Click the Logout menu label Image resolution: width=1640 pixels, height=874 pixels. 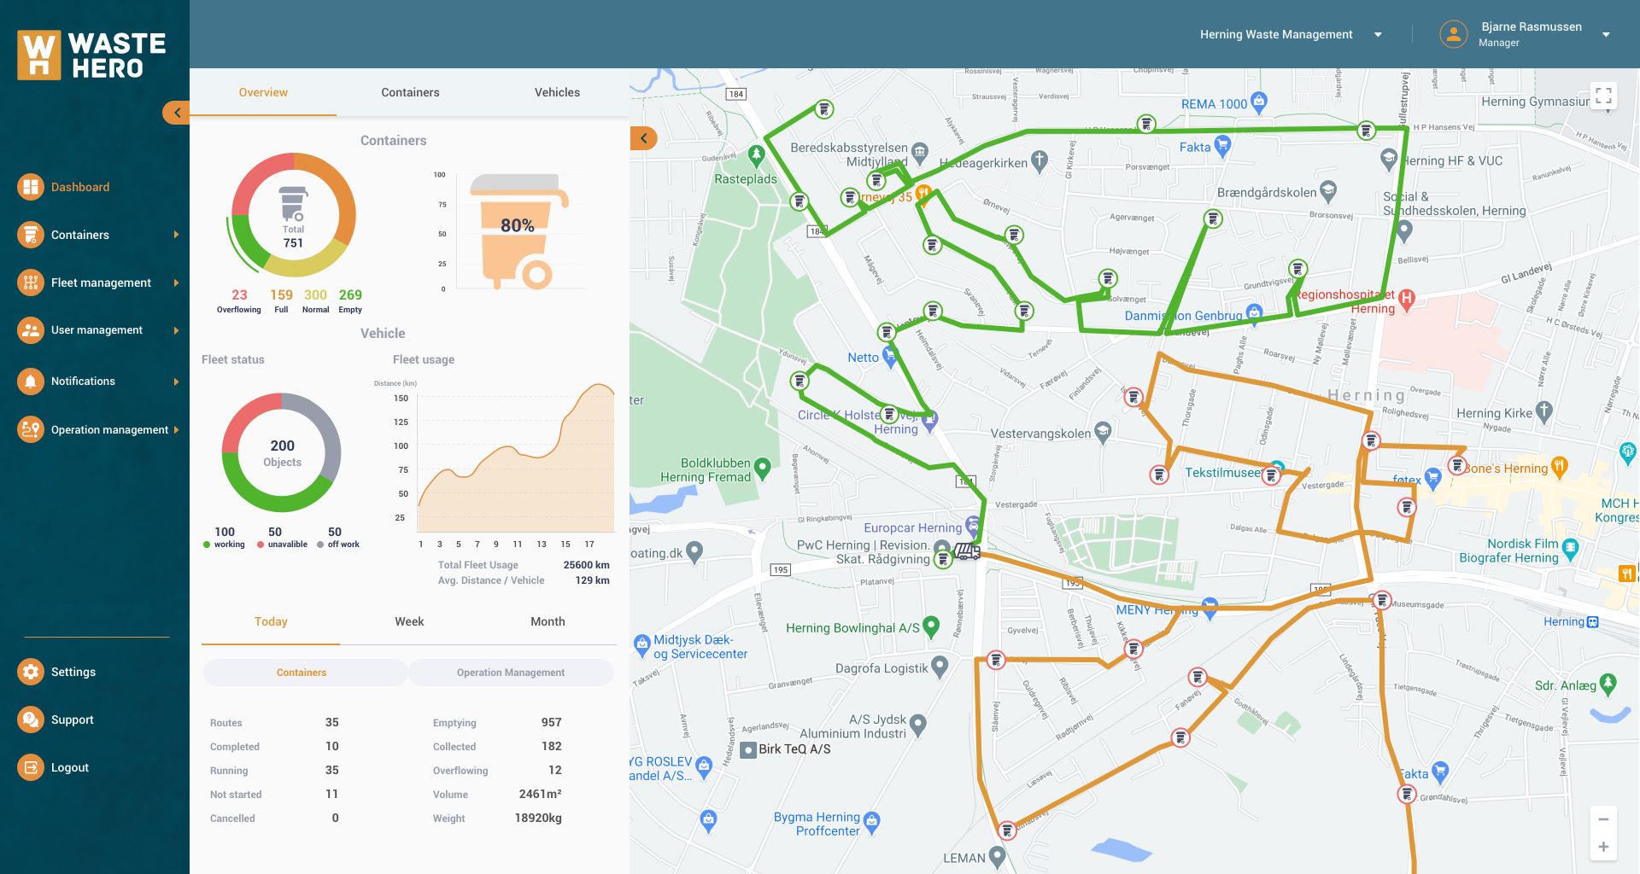(70, 767)
